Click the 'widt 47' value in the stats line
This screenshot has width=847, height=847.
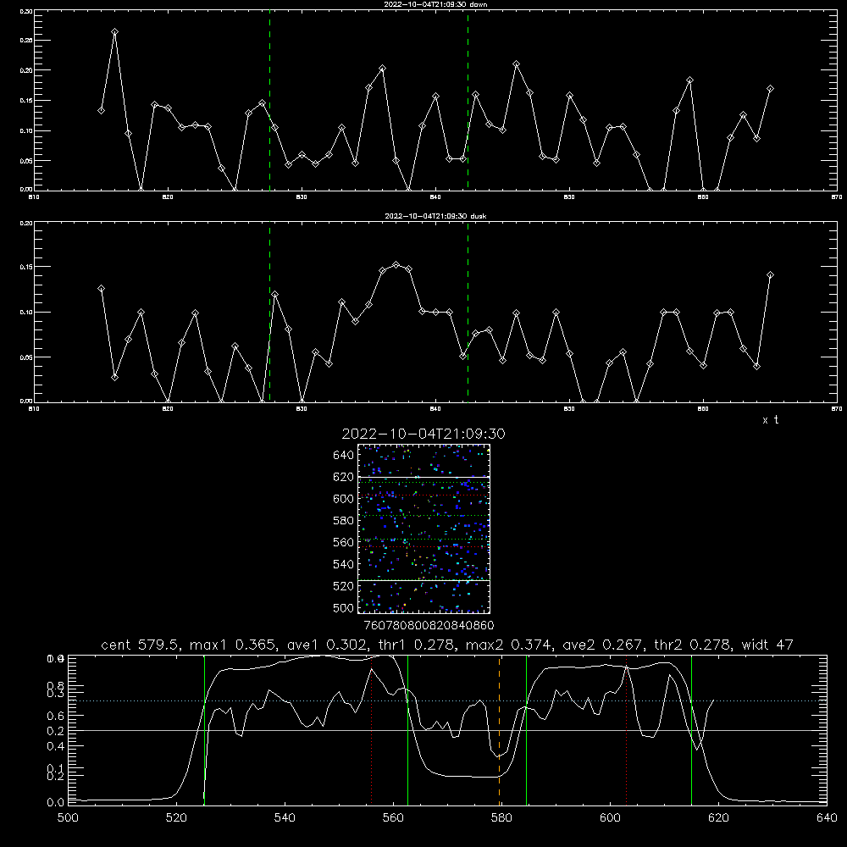pos(767,645)
